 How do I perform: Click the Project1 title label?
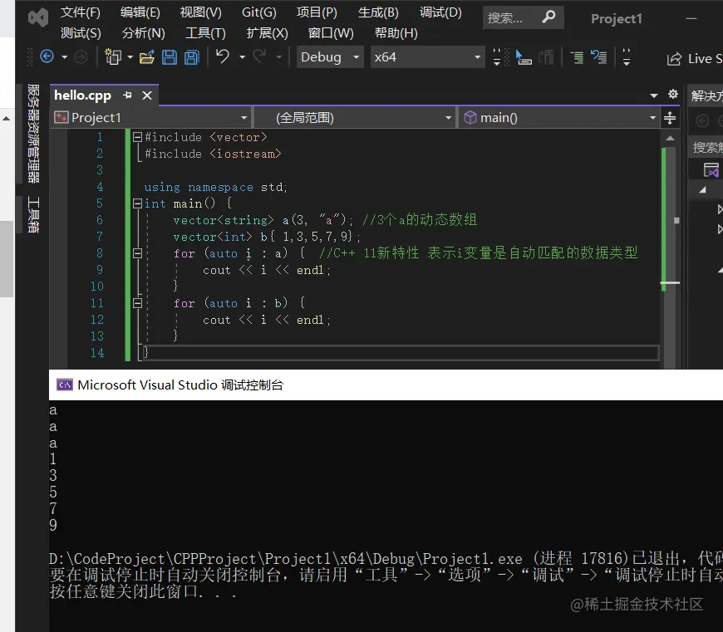pos(617,18)
